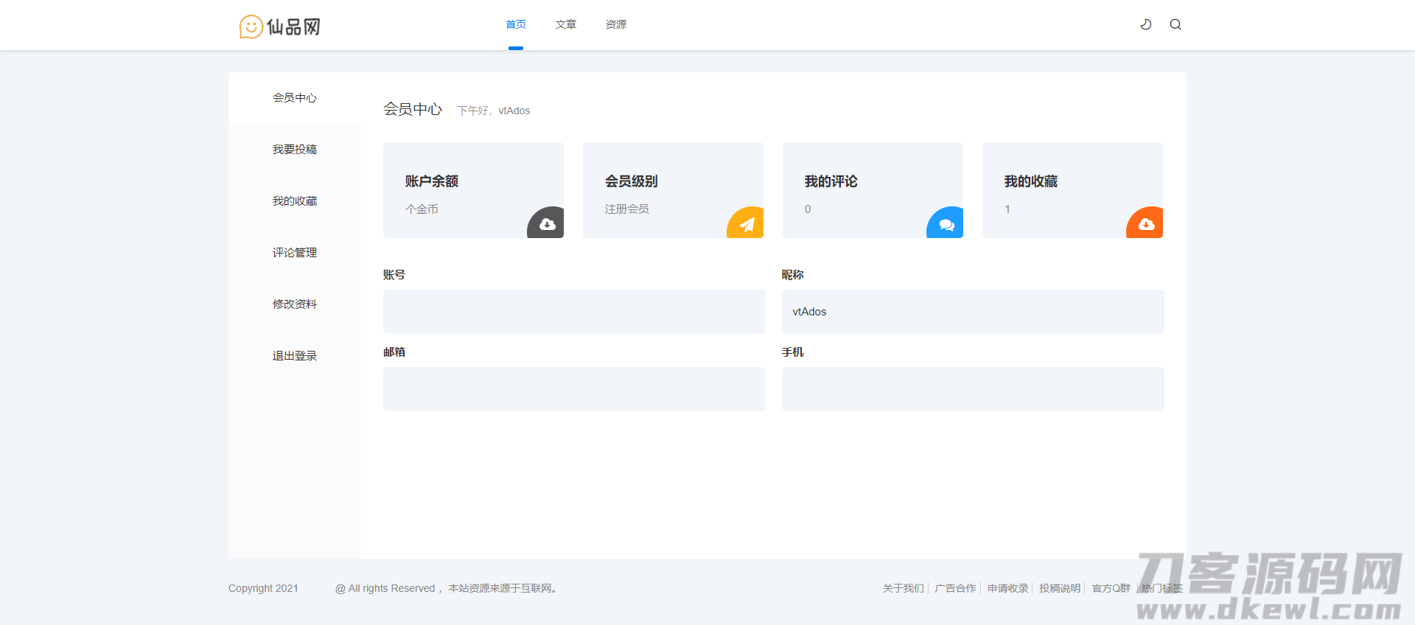Open 我要投稿 in the sidebar

click(295, 150)
